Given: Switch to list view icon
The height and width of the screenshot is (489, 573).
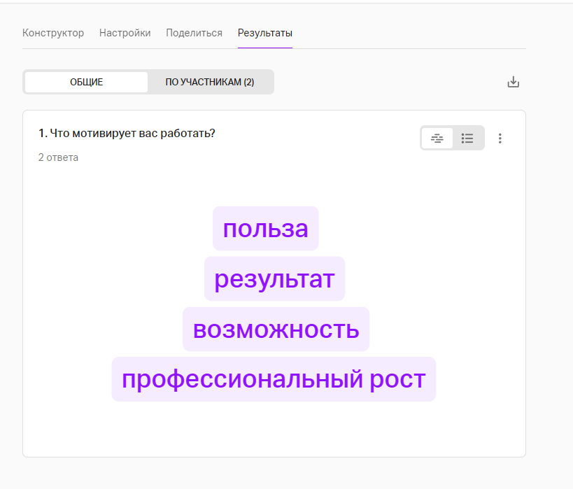Looking at the screenshot, I should 467,139.
